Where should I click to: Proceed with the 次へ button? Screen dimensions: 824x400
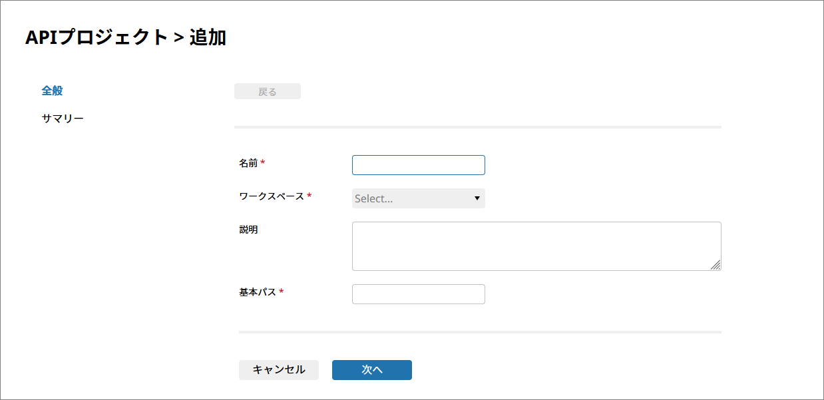coord(371,370)
